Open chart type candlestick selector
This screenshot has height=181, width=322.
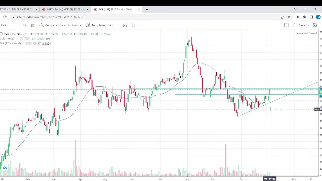coord(33,25)
